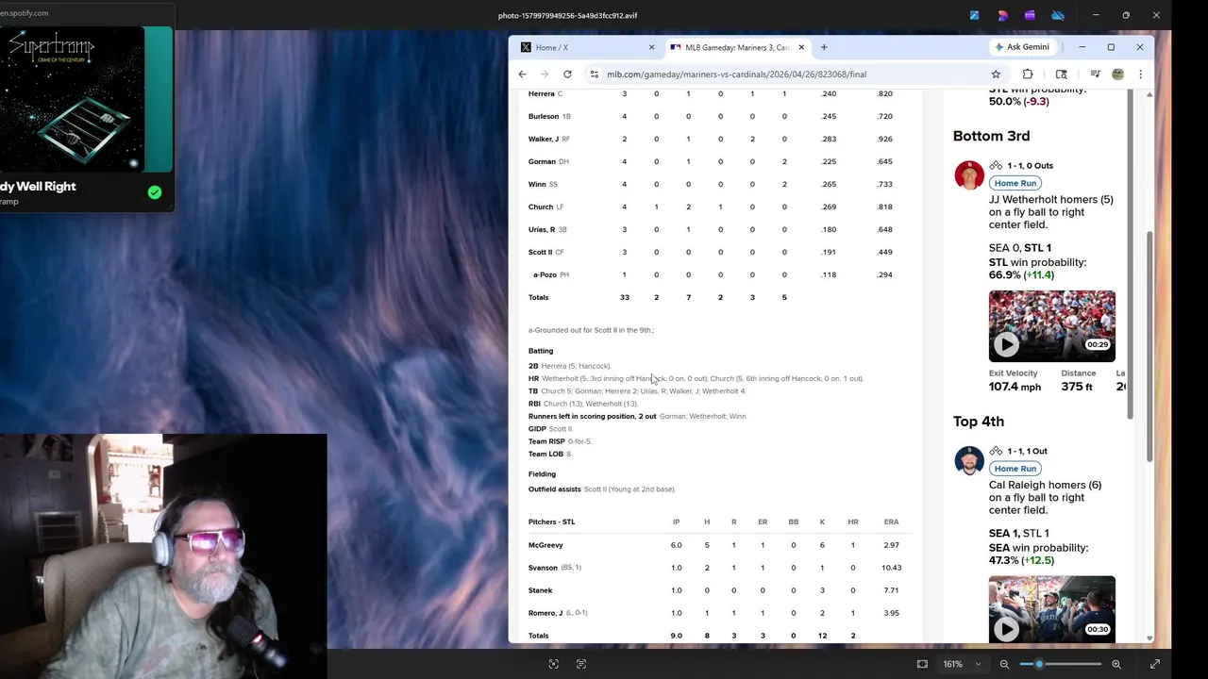Click JJ Wetherholt player headshot

point(968,175)
